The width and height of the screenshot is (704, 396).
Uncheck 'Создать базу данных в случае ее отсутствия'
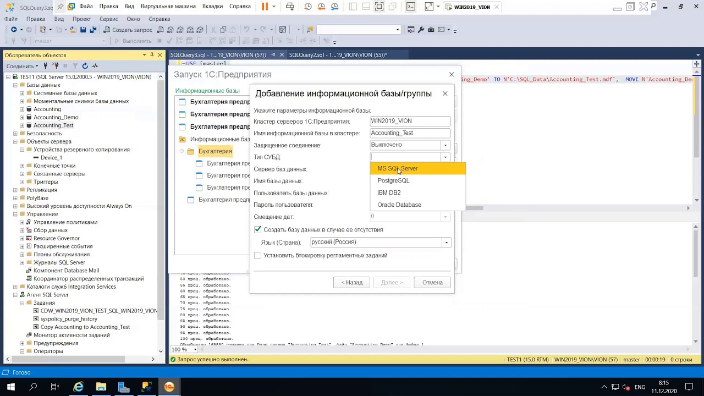point(257,229)
